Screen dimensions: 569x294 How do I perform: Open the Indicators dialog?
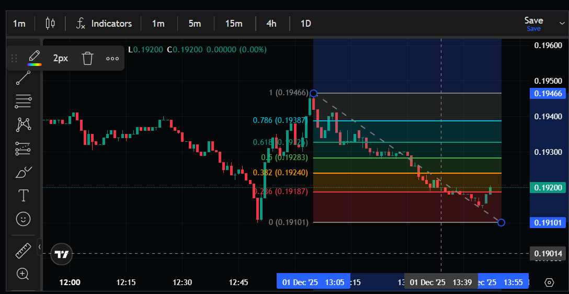click(104, 24)
